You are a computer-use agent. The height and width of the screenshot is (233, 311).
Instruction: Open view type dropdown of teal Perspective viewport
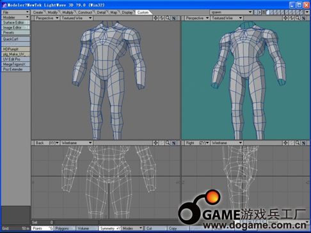[x=197, y=18]
